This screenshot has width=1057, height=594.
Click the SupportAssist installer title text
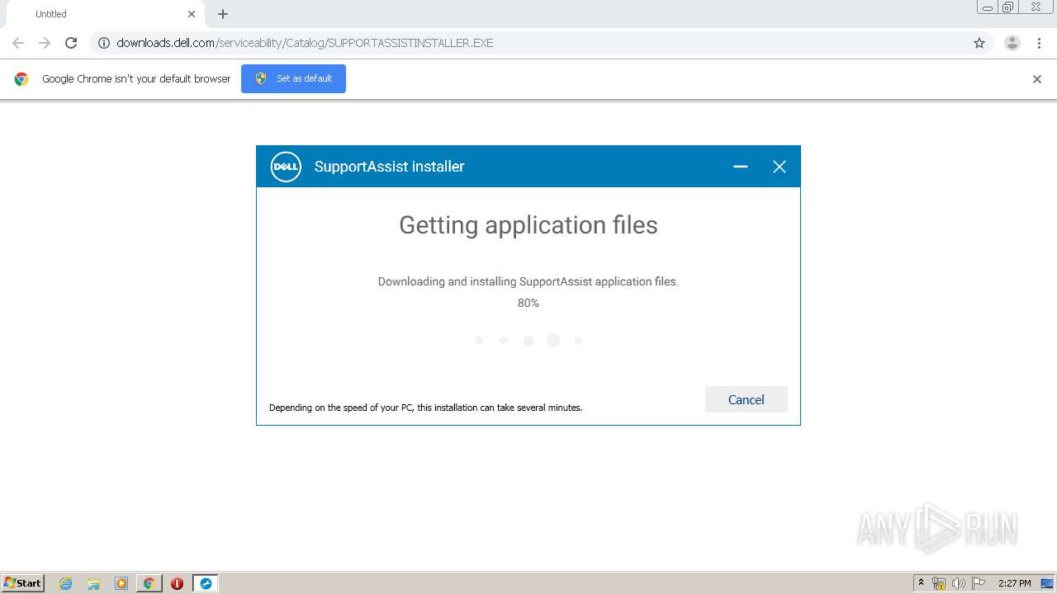389,167
